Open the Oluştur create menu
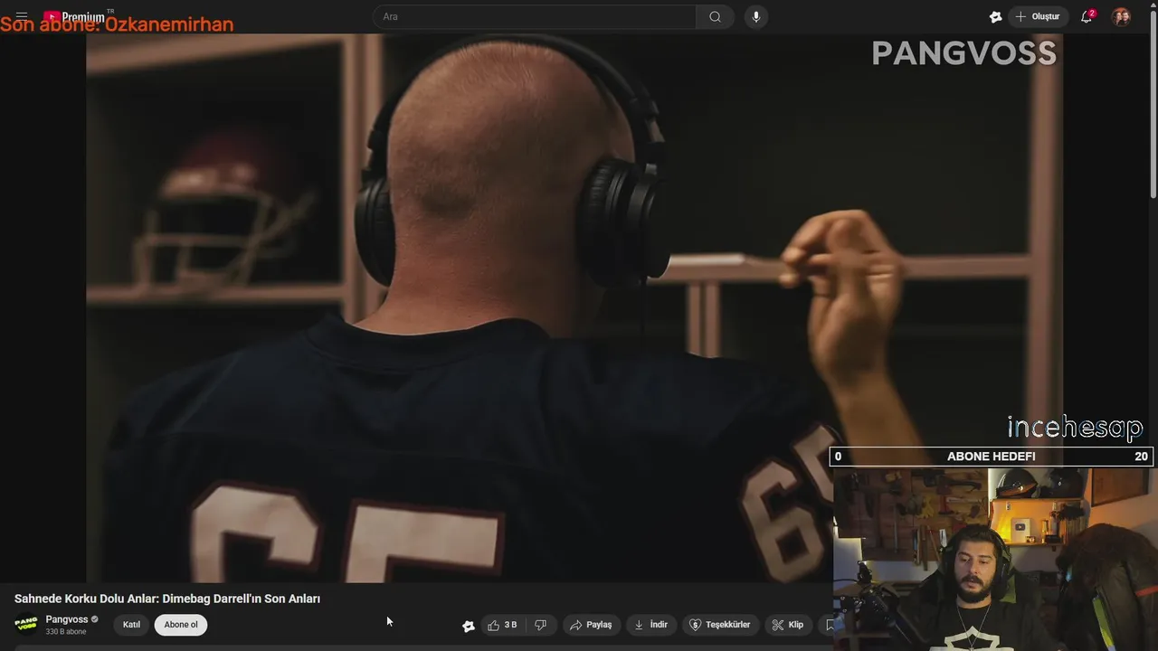Screen dimensions: 1158x651 pyautogui.click(x=1038, y=16)
